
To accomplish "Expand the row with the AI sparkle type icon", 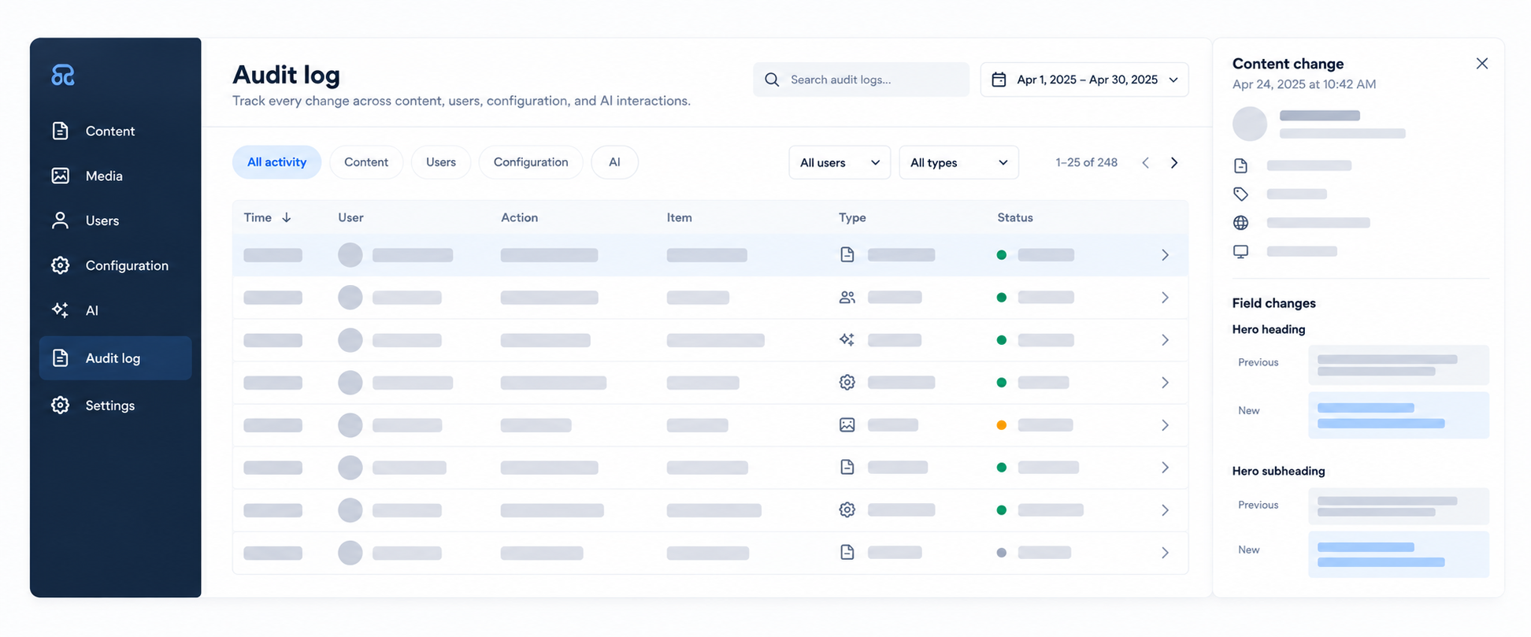I will [x=1165, y=339].
